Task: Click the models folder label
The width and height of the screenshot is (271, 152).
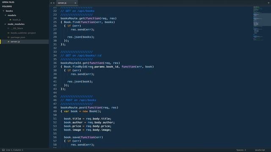Action: point(12,15)
